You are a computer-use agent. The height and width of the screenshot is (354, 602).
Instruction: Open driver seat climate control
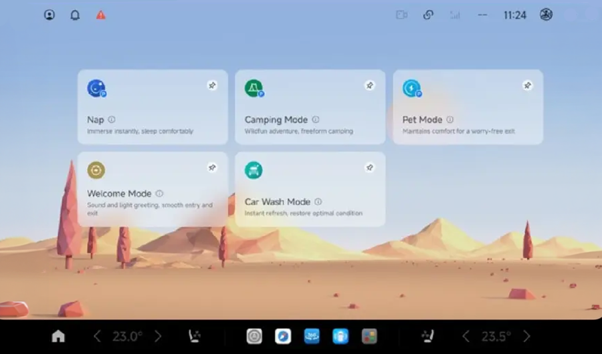click(195, 337)
